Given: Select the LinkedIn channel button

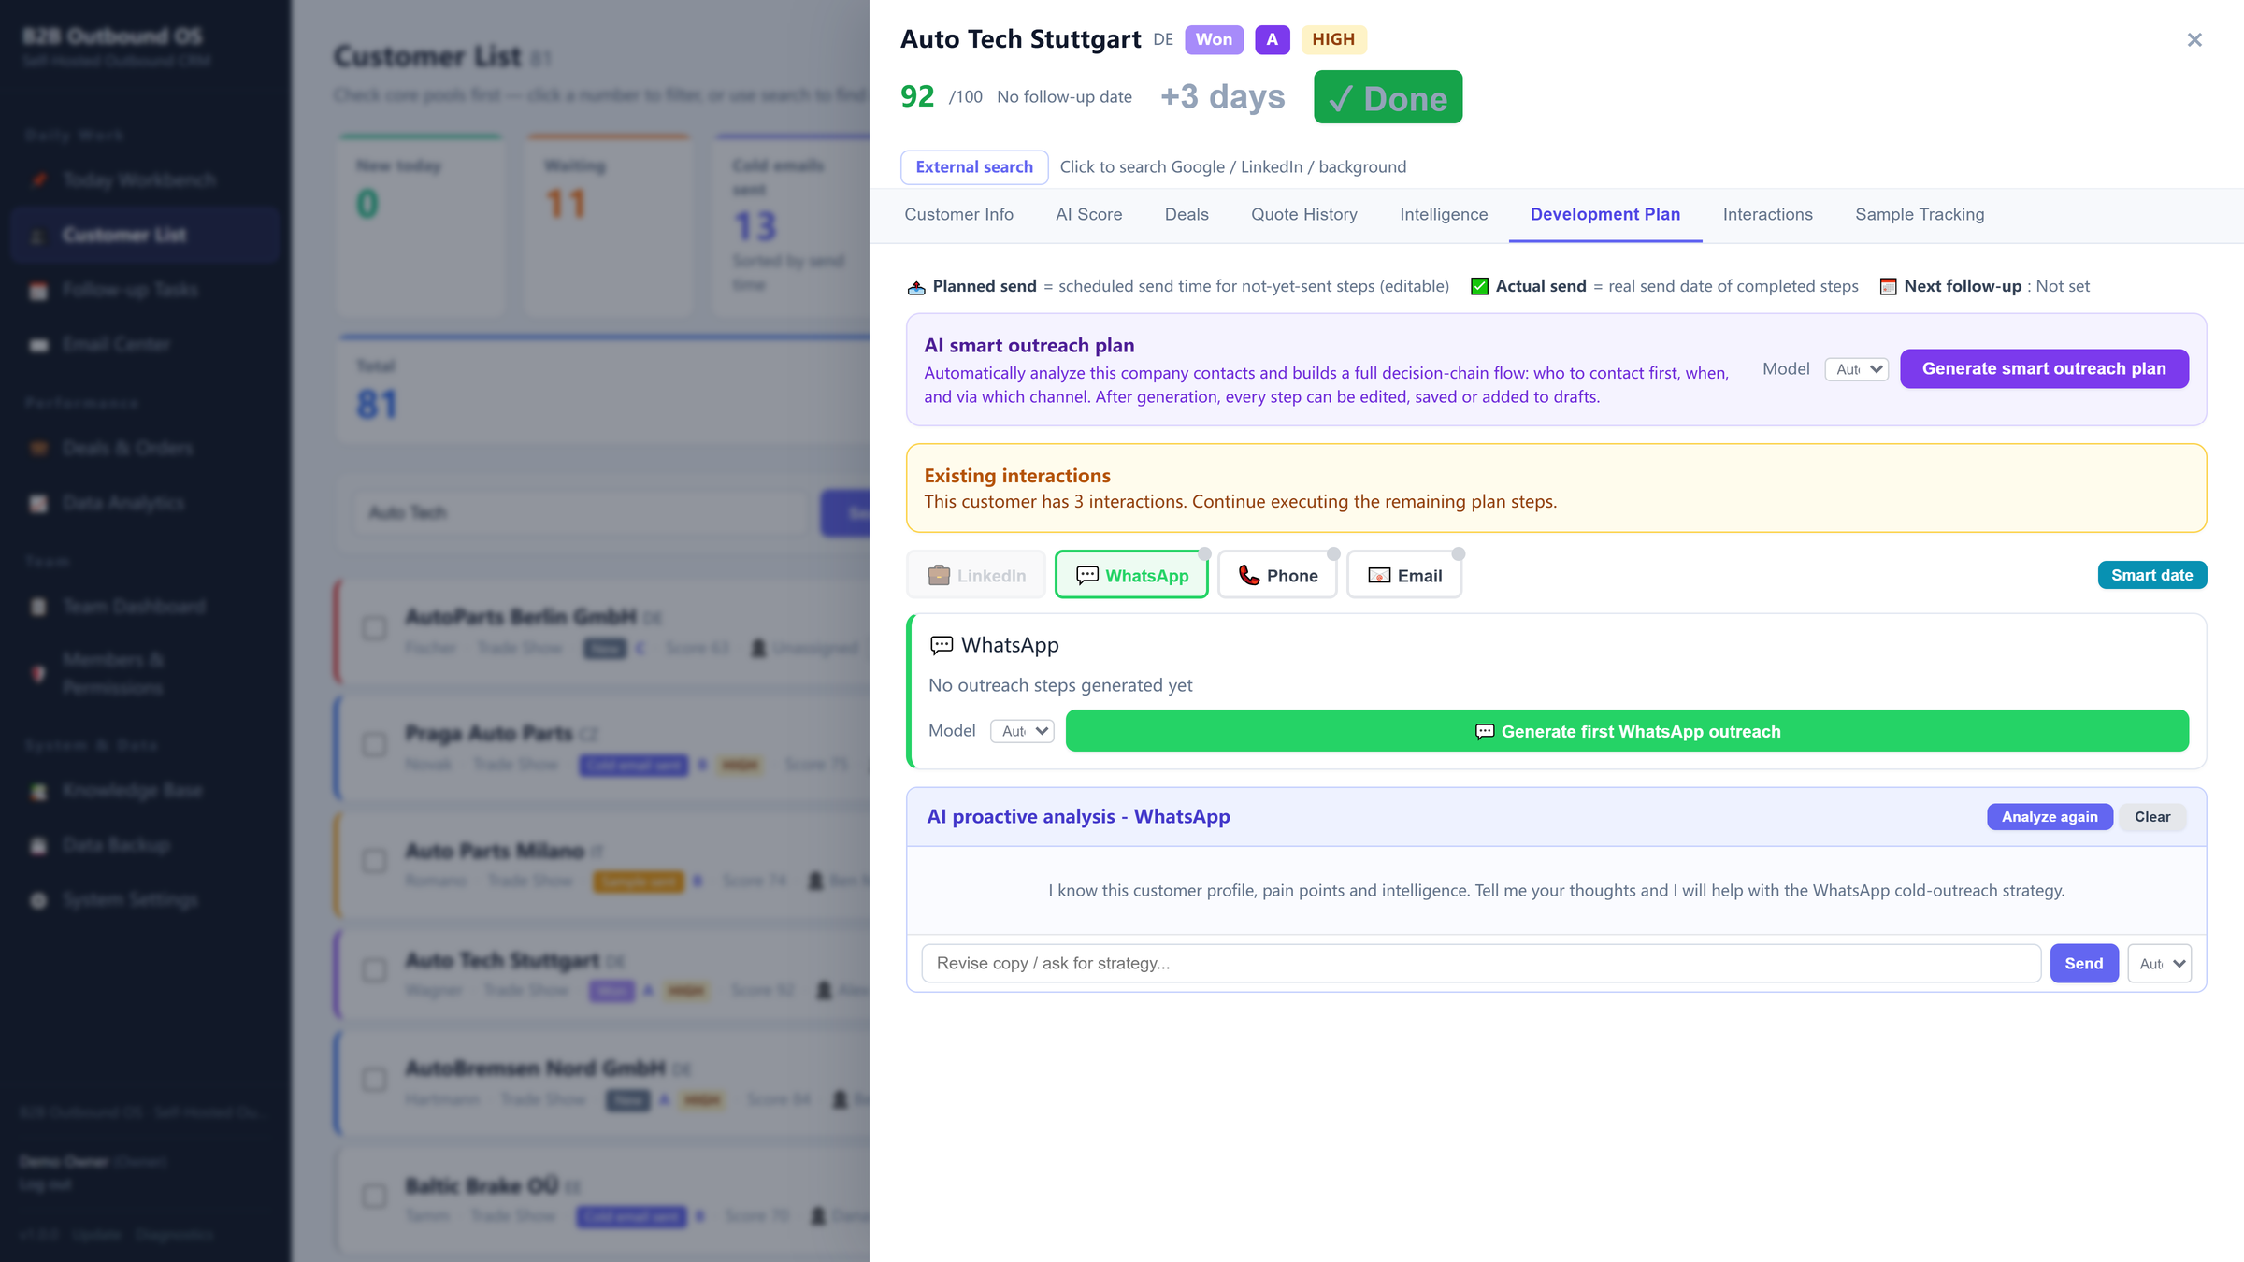Looking at the screenshot, I should click(976, 575).
